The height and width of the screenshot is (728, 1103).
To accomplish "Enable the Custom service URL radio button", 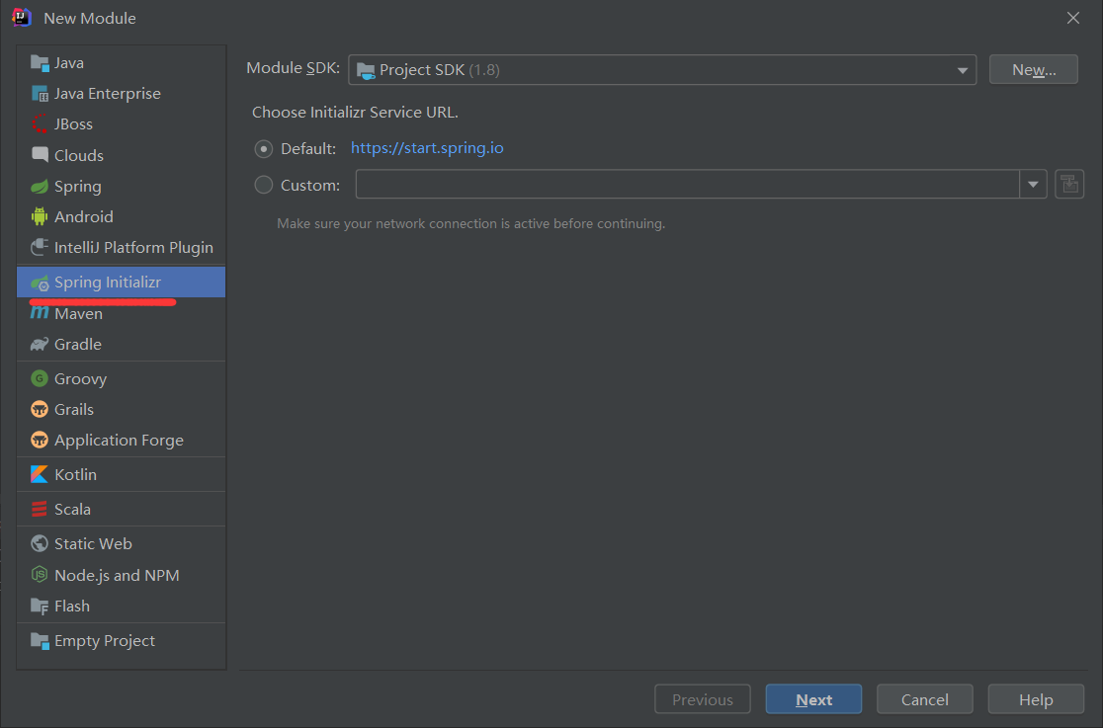I will [264, 185].
